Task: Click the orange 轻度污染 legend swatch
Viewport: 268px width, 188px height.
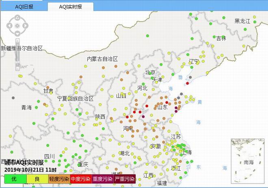Action: (x=59, y=179)
